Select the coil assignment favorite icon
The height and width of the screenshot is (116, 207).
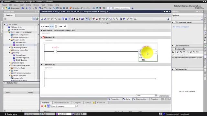pyautogui.click(x=52, y=26)
